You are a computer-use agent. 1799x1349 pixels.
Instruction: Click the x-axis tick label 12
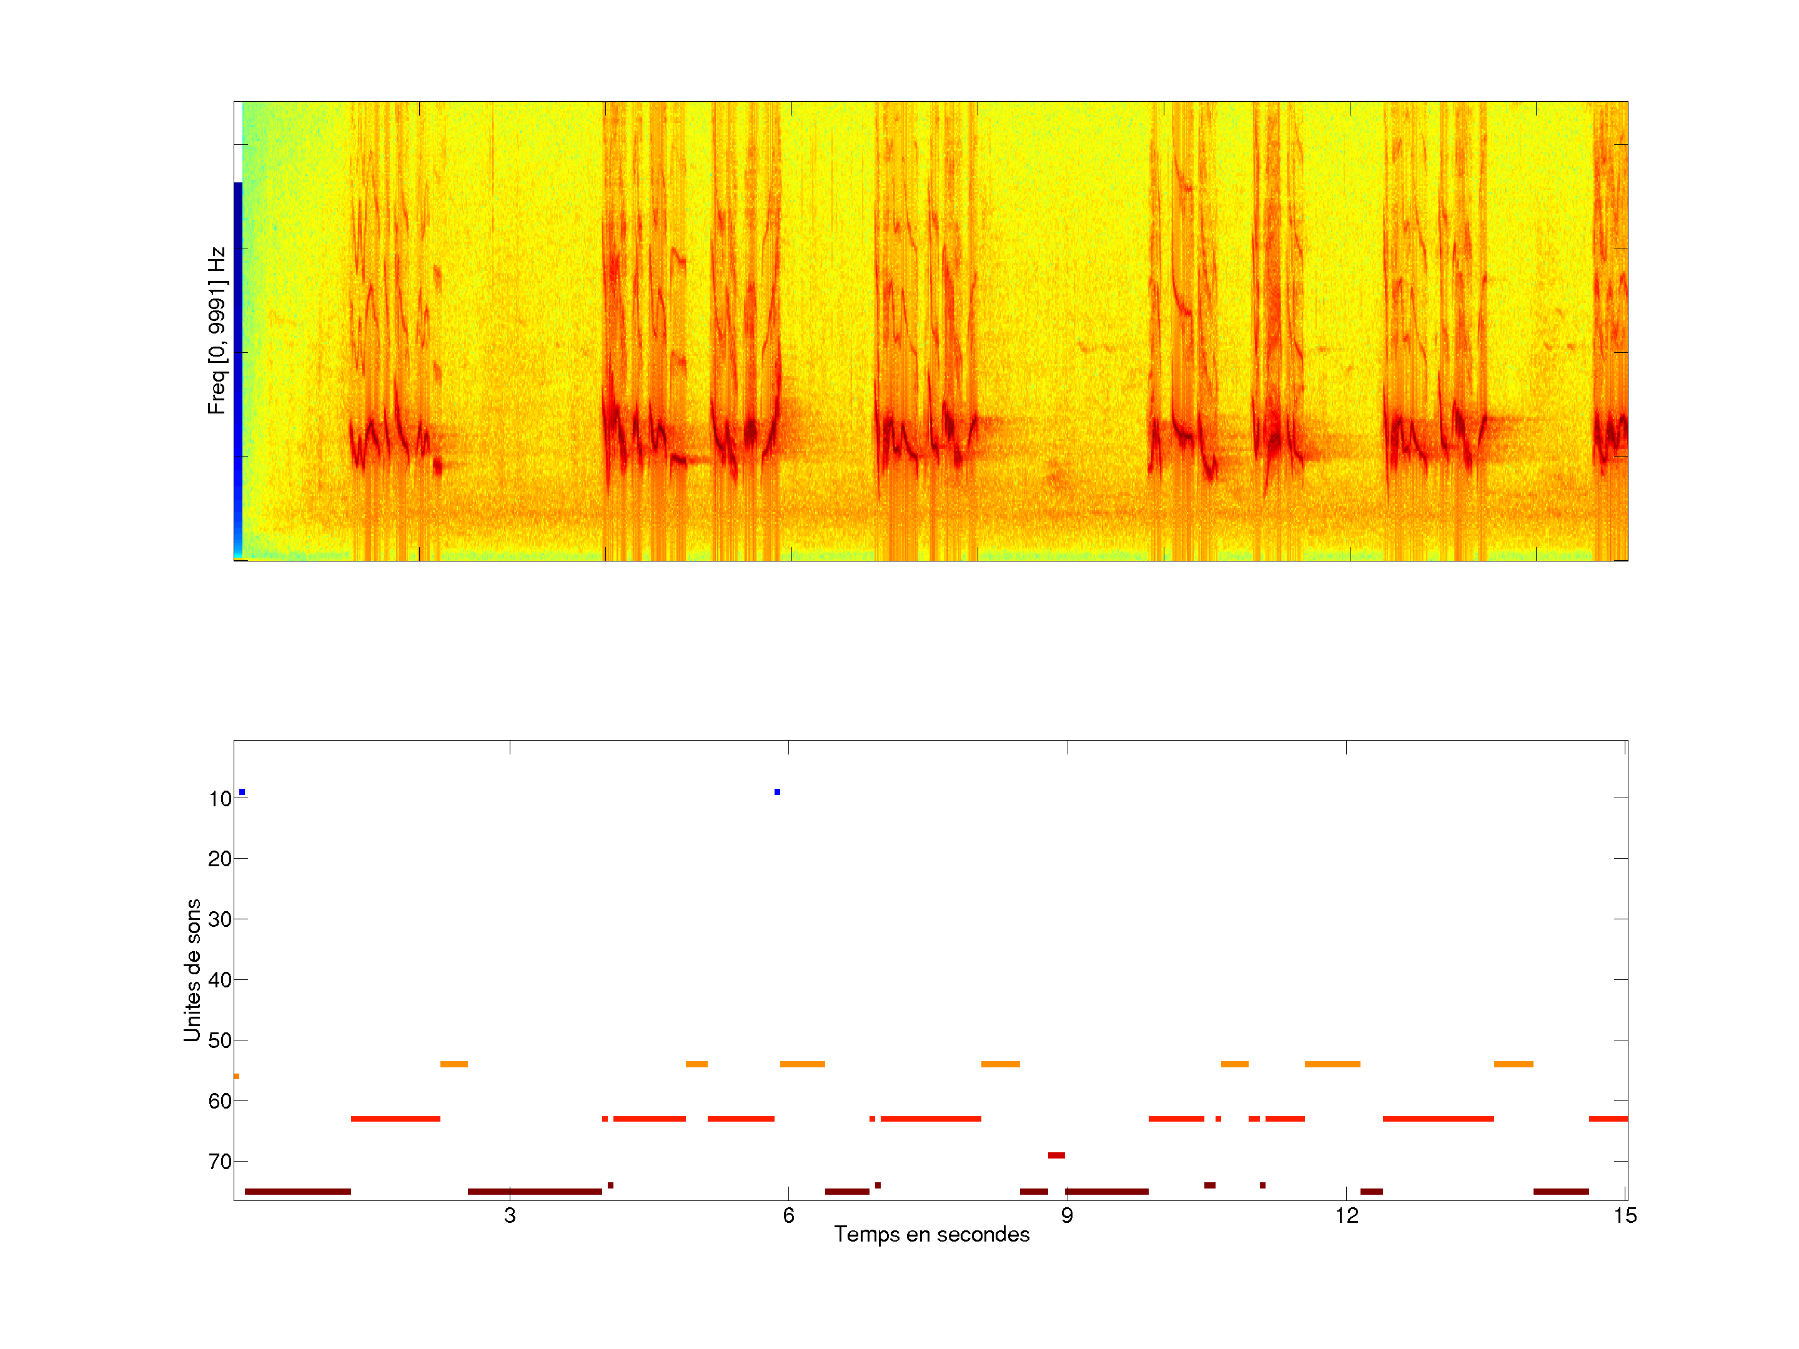[x=1346, y=1215]
